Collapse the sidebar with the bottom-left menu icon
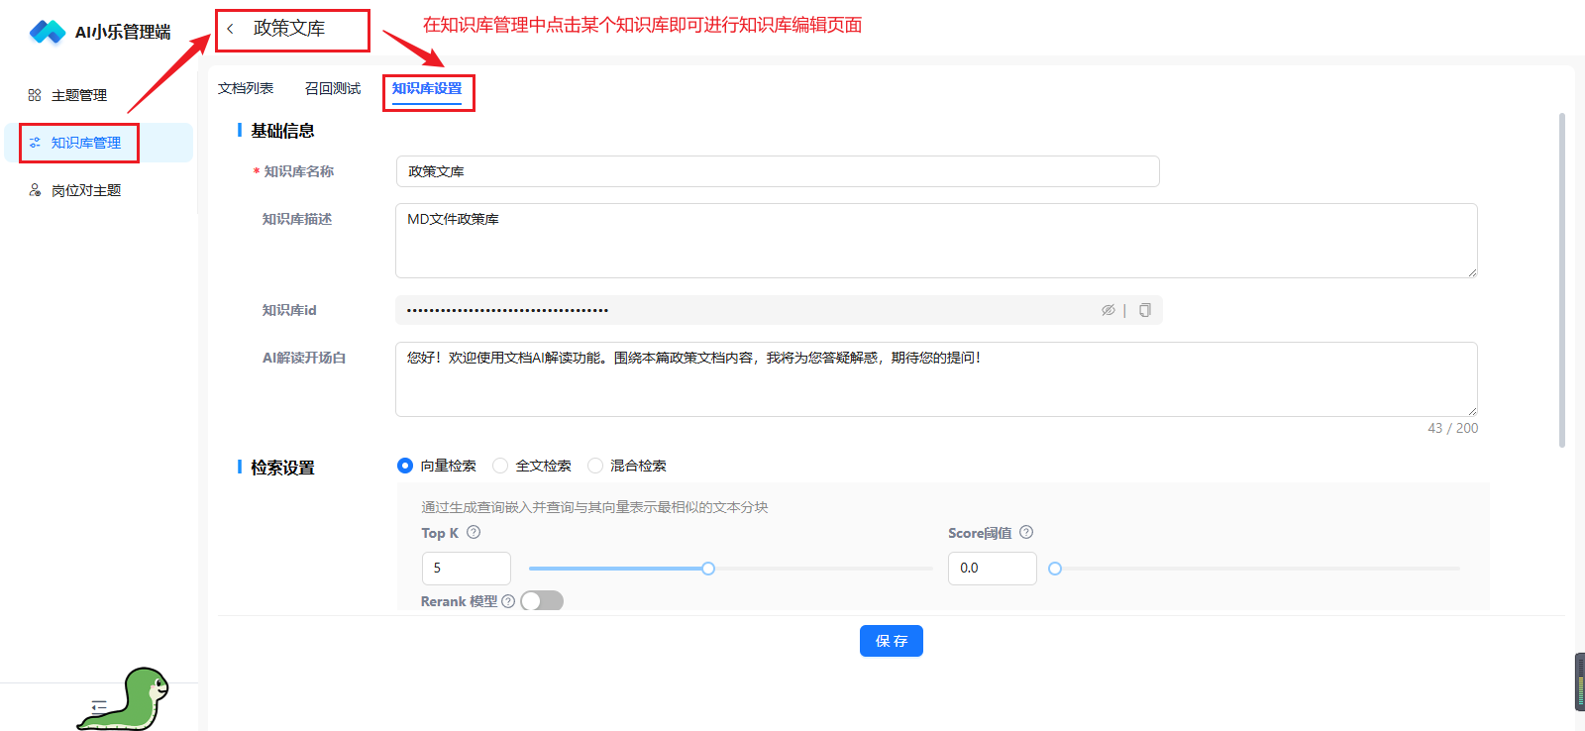This screenshot has width=1585, height=731. click(99, 706)
